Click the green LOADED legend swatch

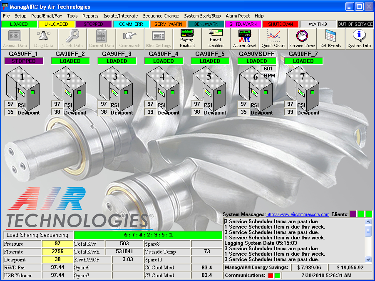[x=19, y=24]
